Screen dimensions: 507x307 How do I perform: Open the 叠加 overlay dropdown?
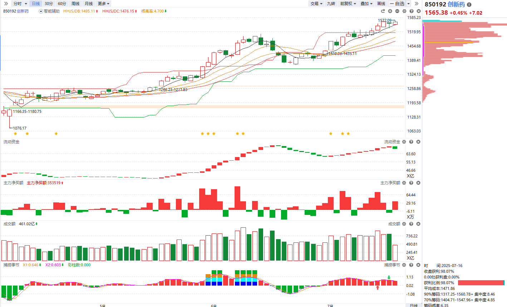pyautogui.click(x=366, y=4)
